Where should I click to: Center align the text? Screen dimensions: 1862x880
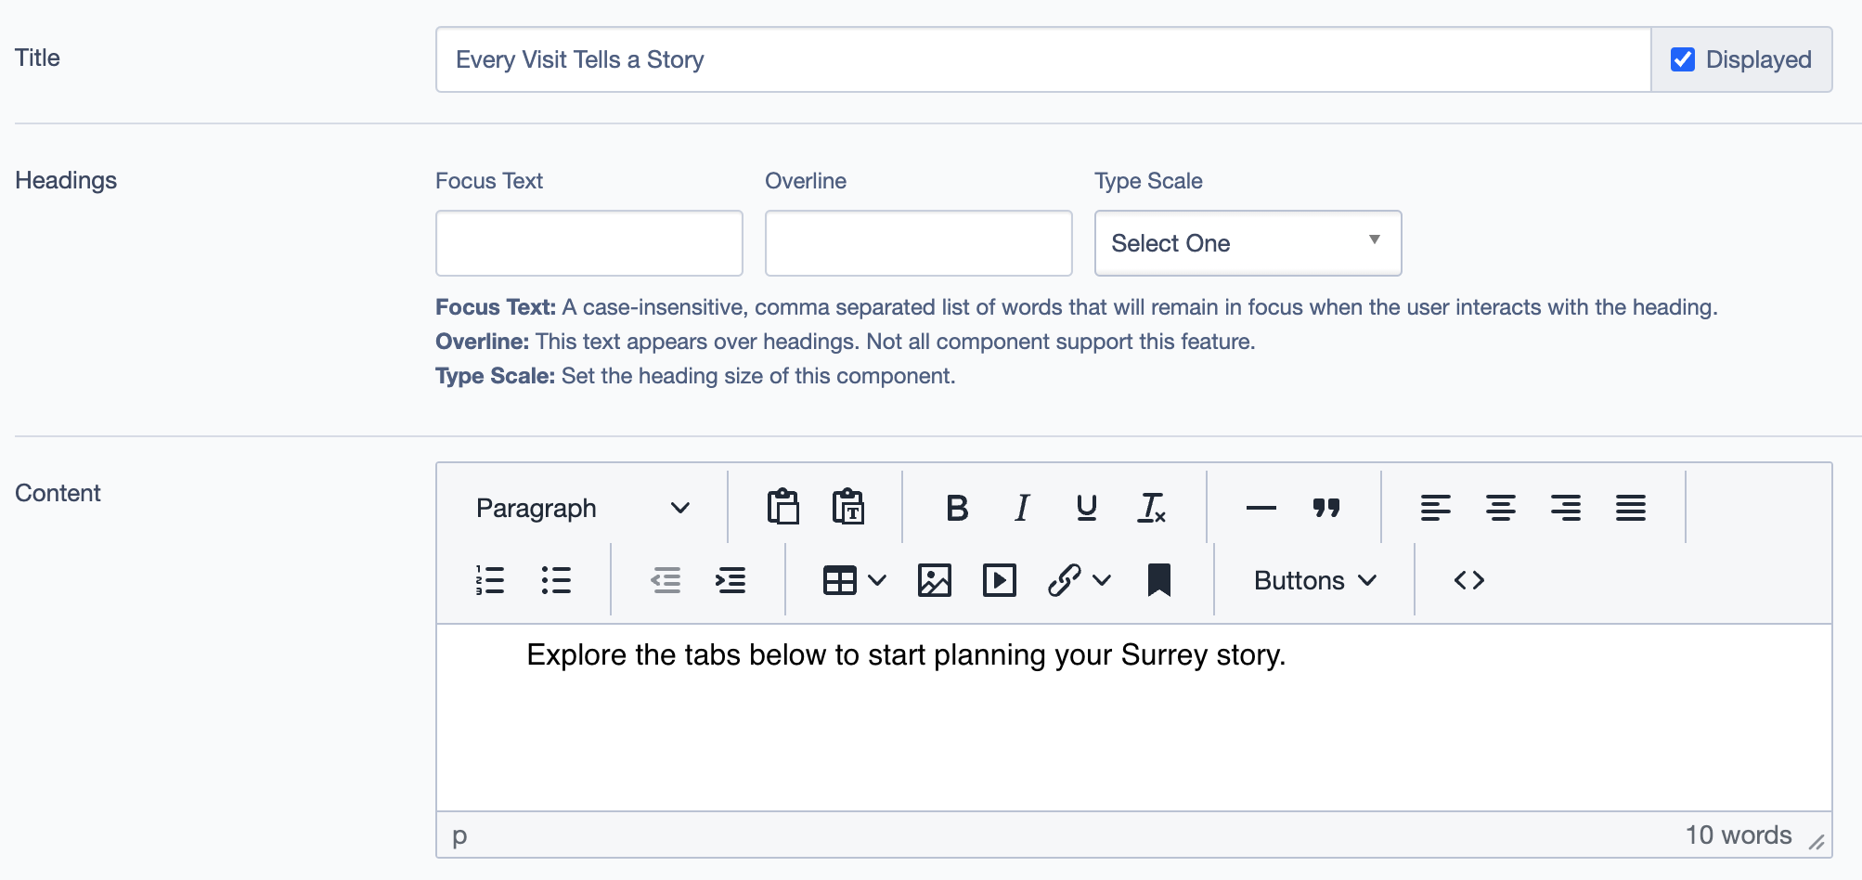coord(1500,508)
